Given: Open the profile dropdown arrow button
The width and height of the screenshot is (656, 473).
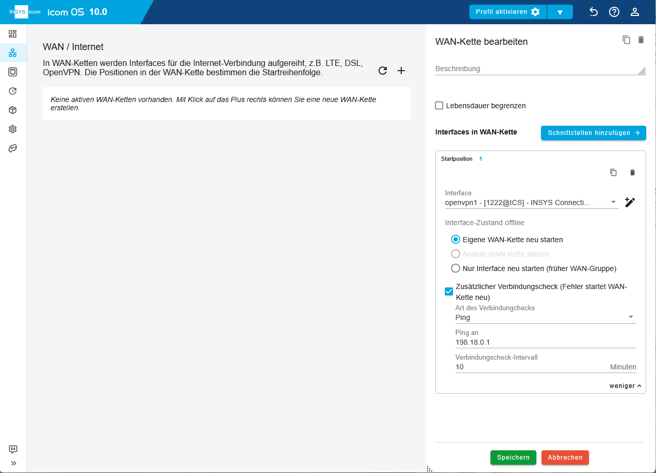Looking at the screenshot, I should pos(560,12).
